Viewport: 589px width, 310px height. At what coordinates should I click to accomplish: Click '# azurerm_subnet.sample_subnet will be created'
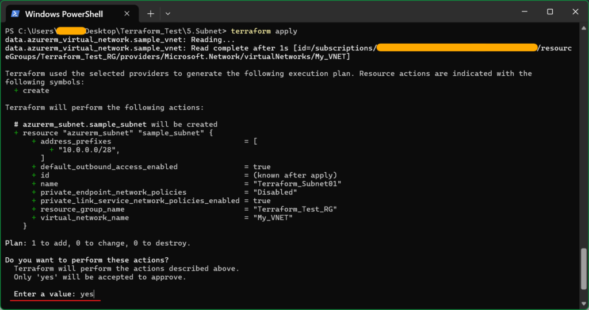tap(116, 125)
